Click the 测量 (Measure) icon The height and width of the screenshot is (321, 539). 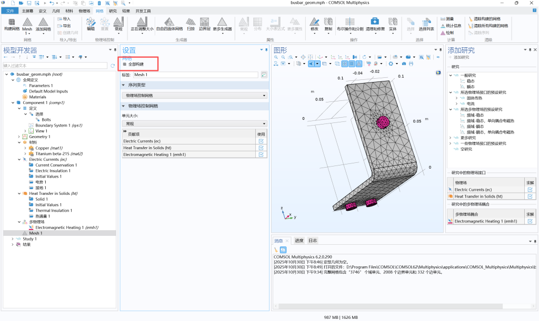coord(446,18)
